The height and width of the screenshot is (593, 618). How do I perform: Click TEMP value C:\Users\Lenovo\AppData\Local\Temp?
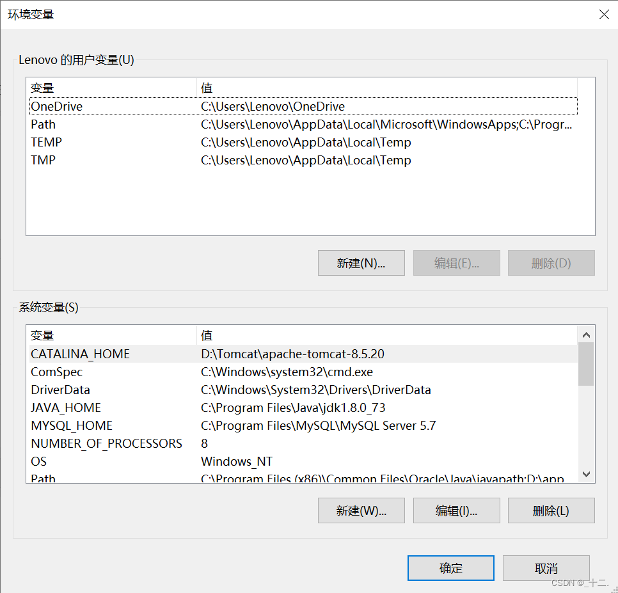(306, 142)
